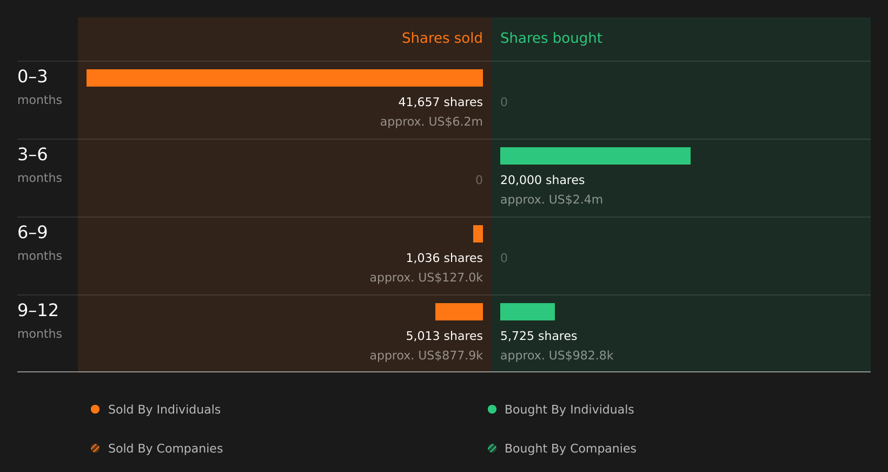Click the striped Sold By Companies legend icon

coord(95,448)
